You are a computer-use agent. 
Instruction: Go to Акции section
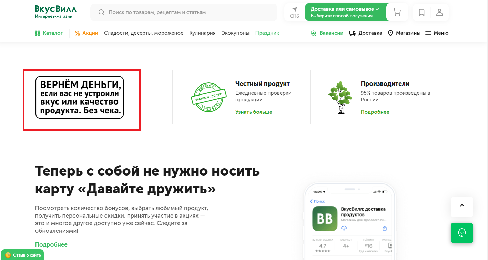[x=87, y=33]
